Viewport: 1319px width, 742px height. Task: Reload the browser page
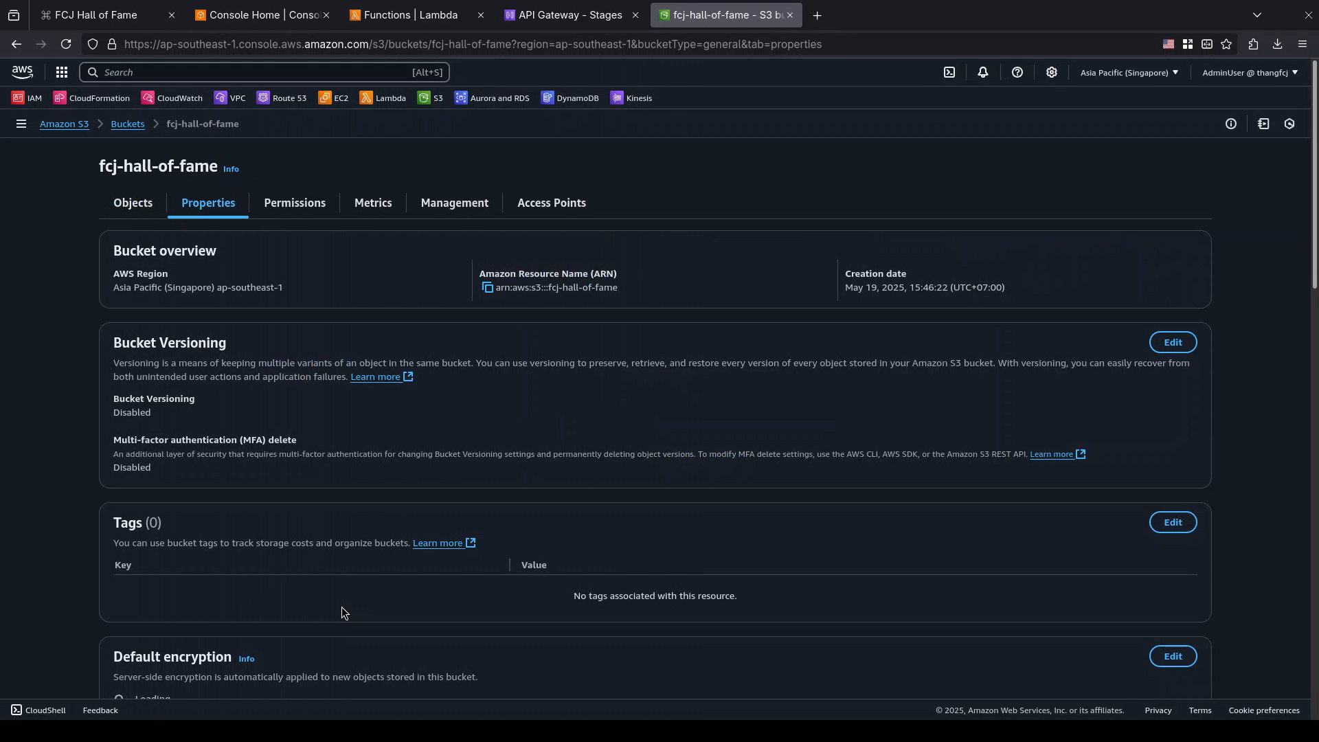click(x=66, y=44)
